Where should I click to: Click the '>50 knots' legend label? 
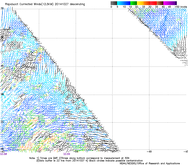point(181,7)
